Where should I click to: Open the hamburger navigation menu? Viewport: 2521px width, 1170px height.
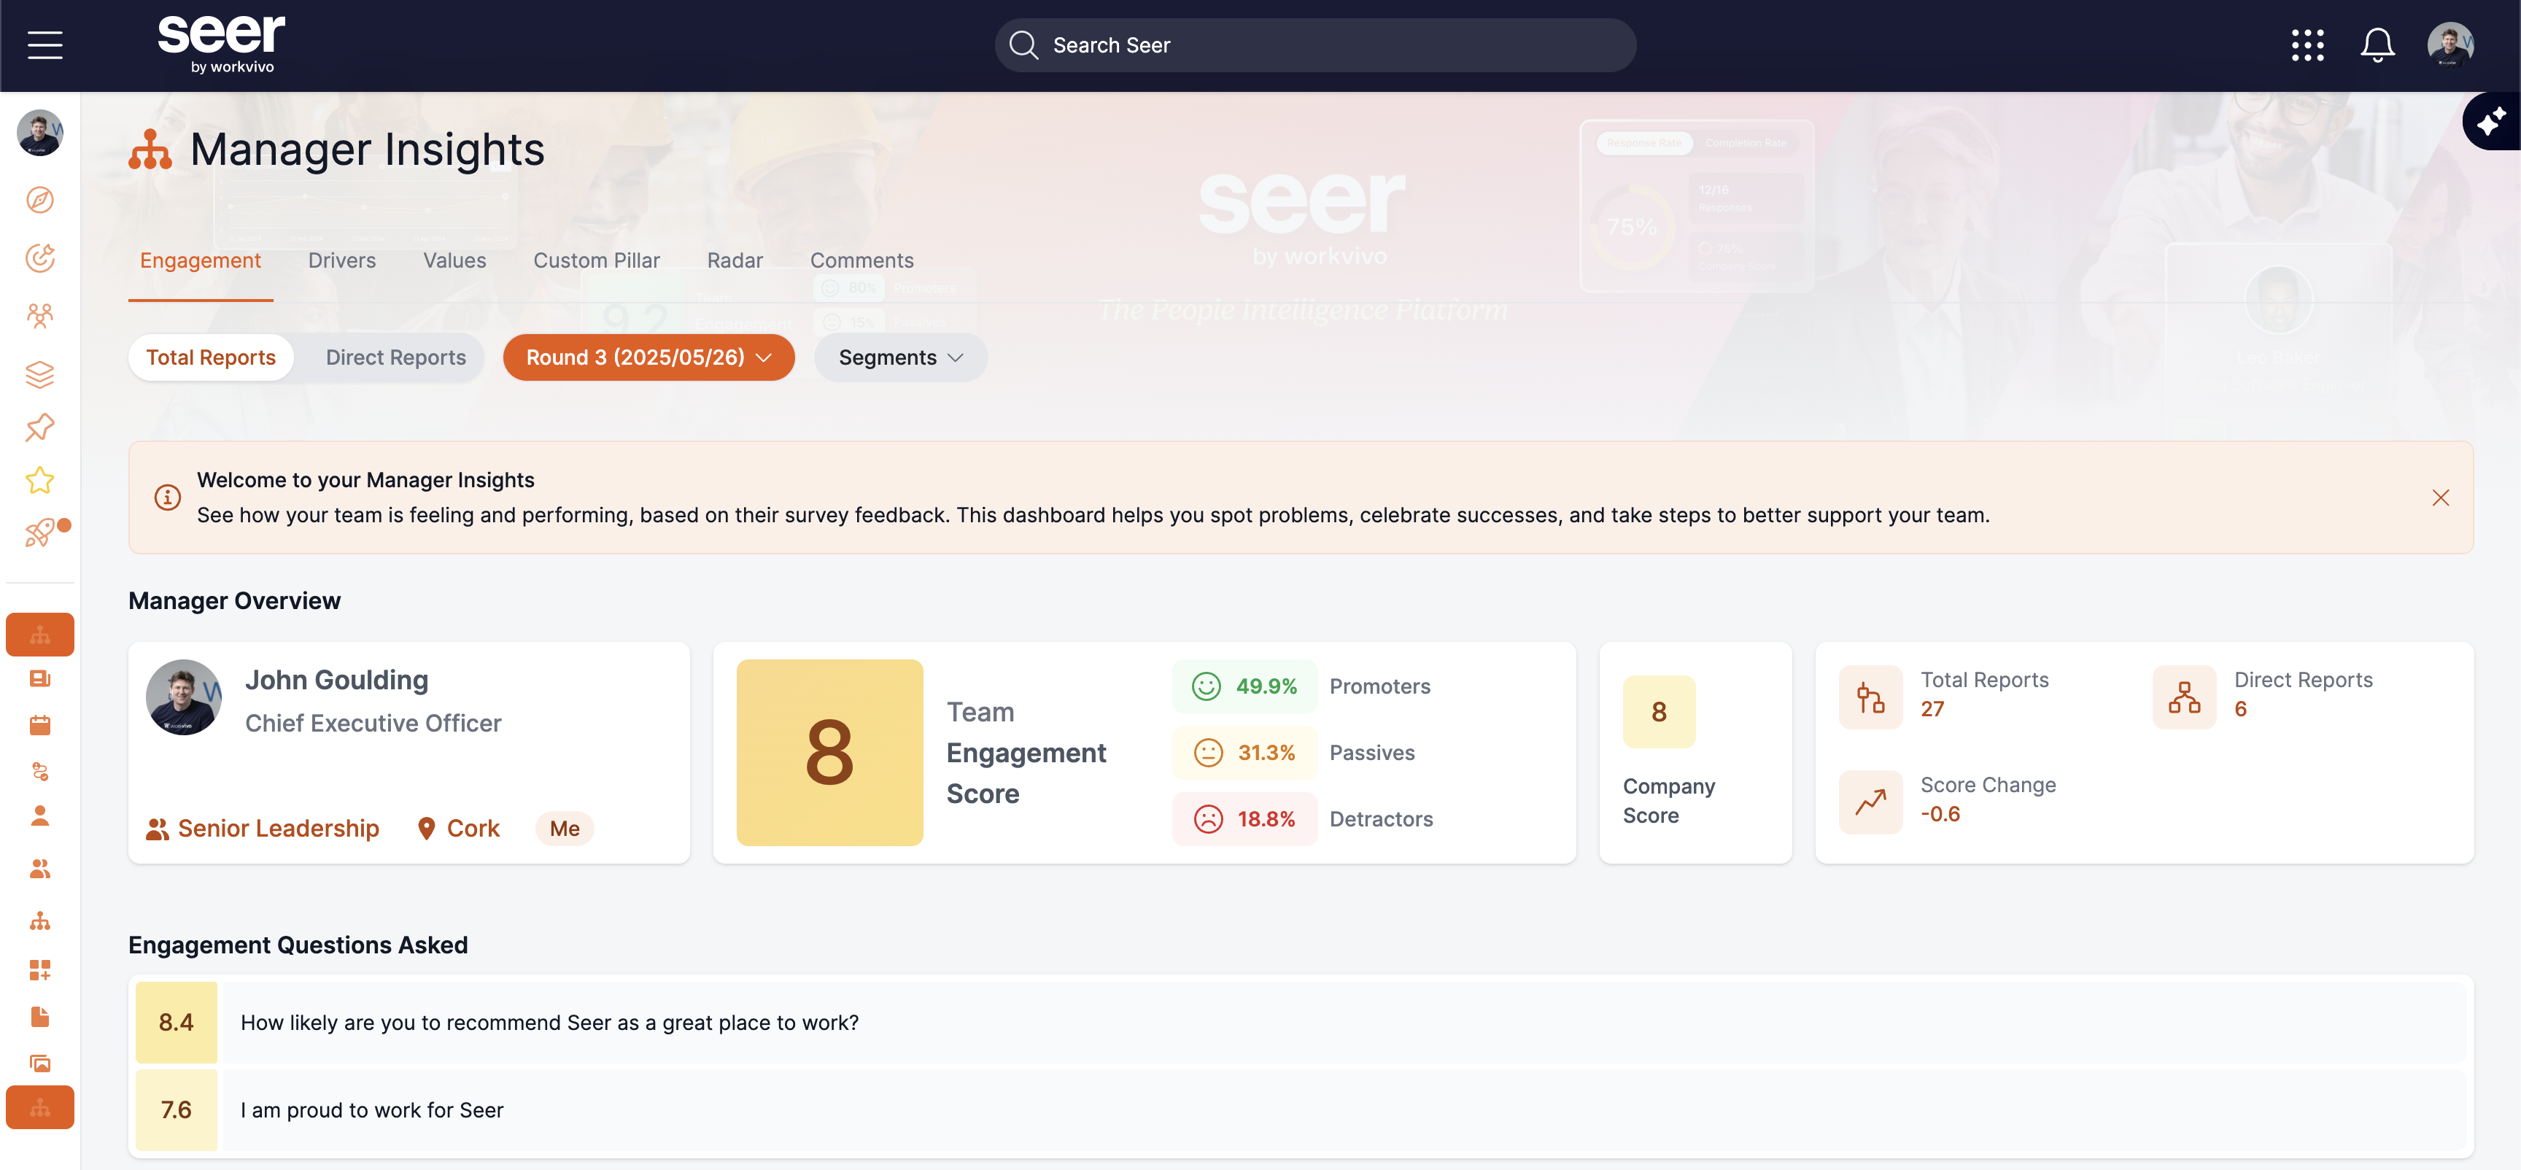coord(45,45)
